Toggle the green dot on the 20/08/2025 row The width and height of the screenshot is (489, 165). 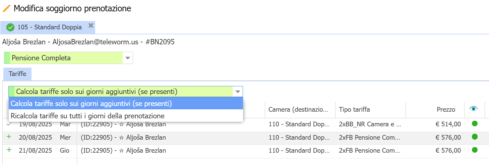point(474,137)
